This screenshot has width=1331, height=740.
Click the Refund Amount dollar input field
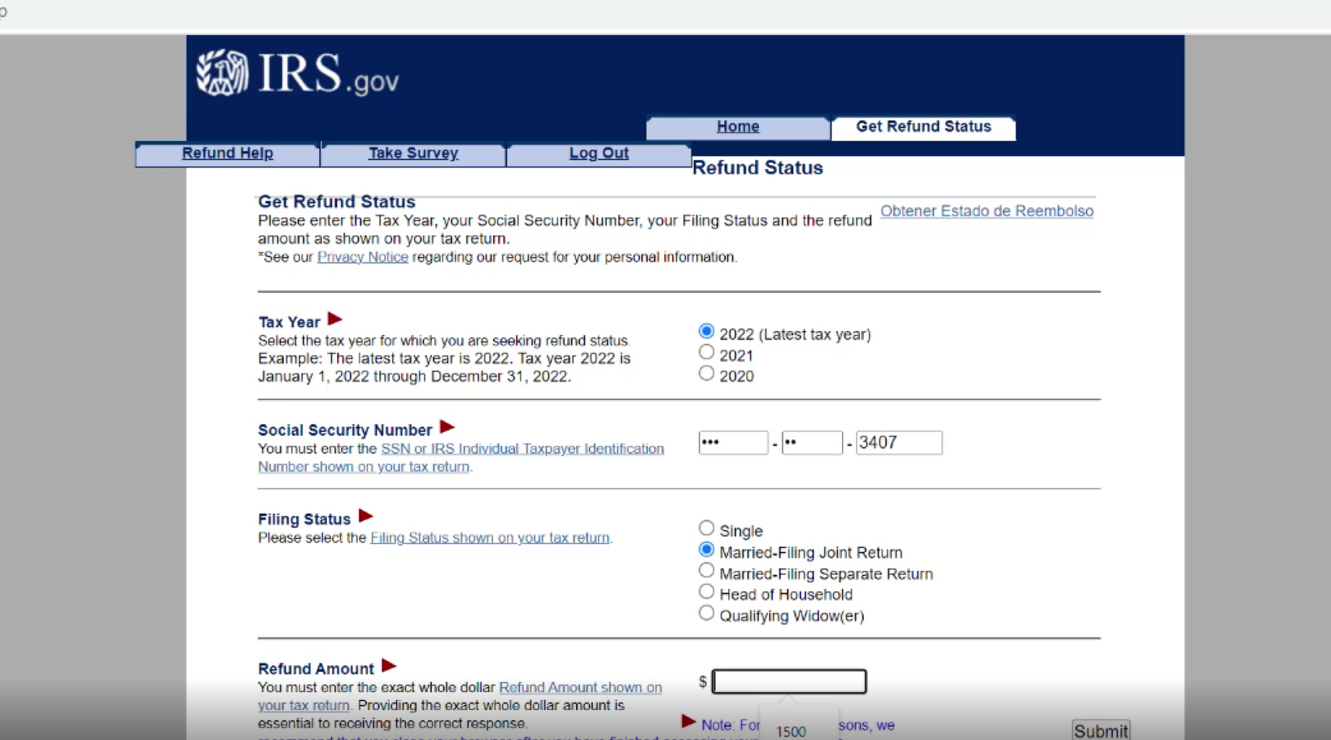(788, 681)
